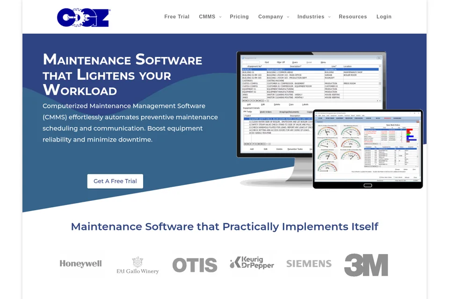The width and height of the screenshot is (449, 299).
Task: Click the tablet dashboard gauges screenshot
Action: (368, 149)
